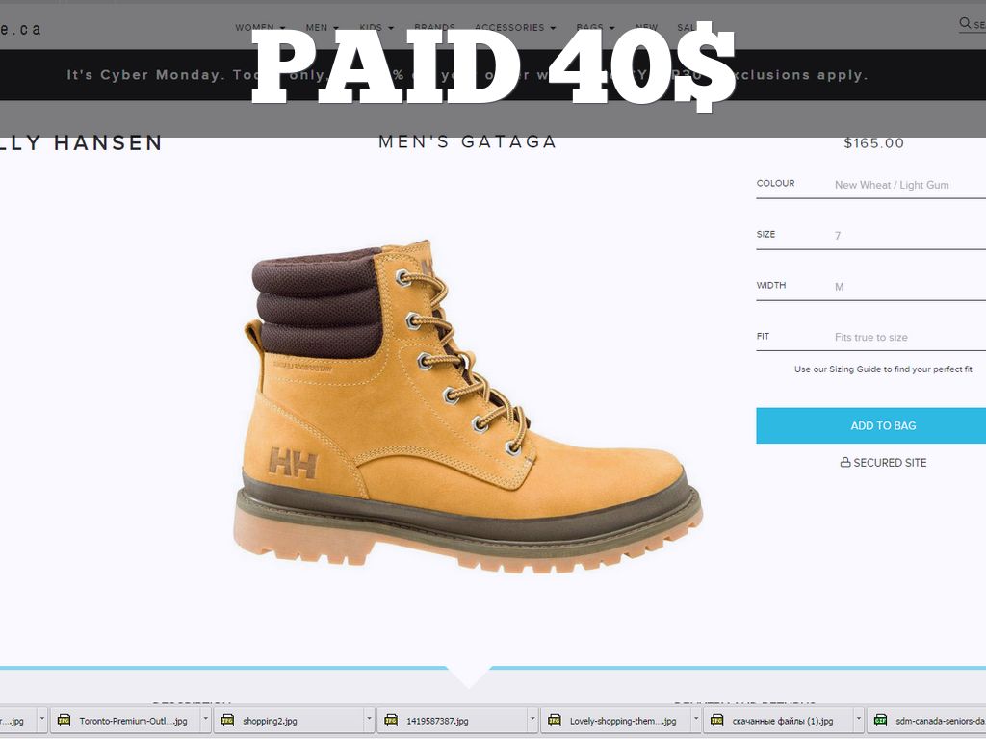Expand options arrow for shopping2.jpg download
This screenshot has width=986, height=739.
pyautogui.click(x=369, y=720)
